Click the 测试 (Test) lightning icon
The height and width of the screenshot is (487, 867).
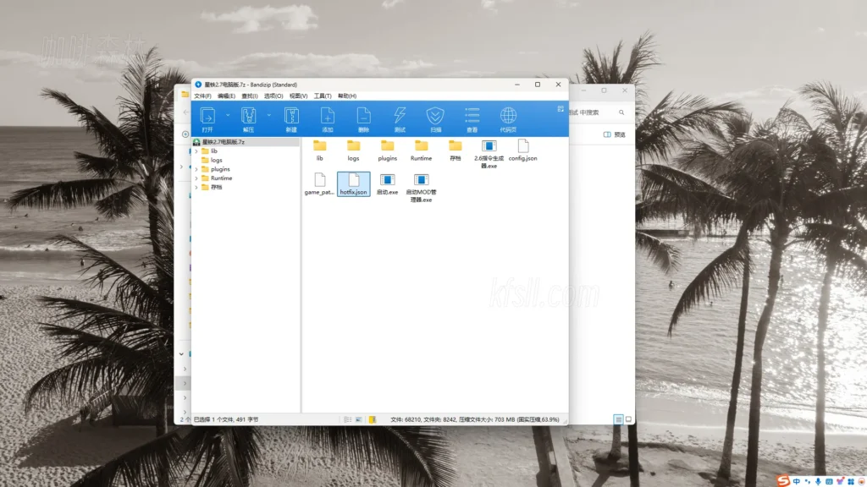click(400, 117)
